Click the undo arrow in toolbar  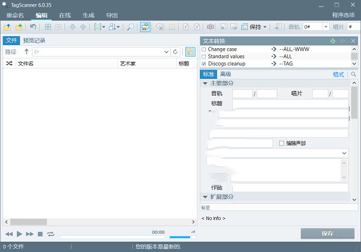click(x=33, y=27)
